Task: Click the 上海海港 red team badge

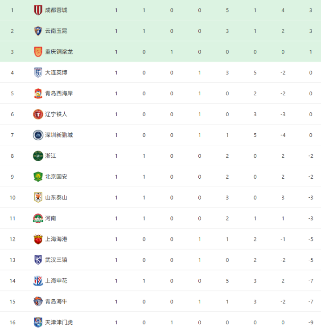Action: [x=38, y=239]
